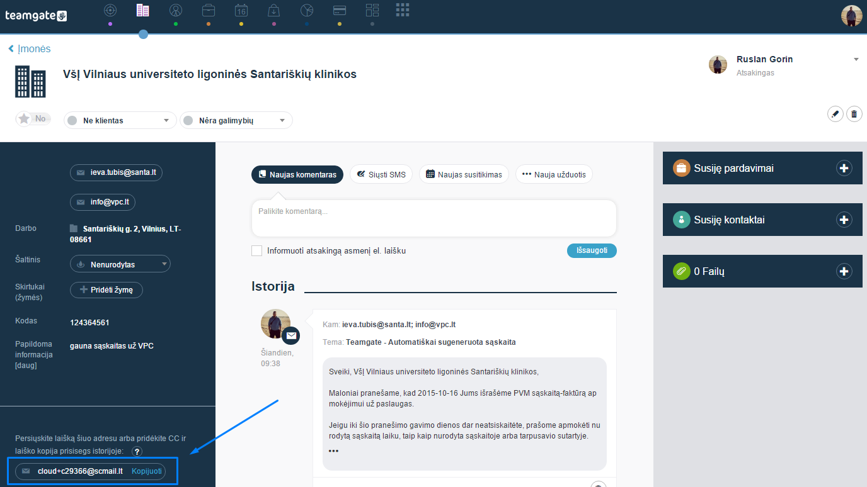Click the help question mark icon
867x487 pixels.
click(x=137, y=451)
